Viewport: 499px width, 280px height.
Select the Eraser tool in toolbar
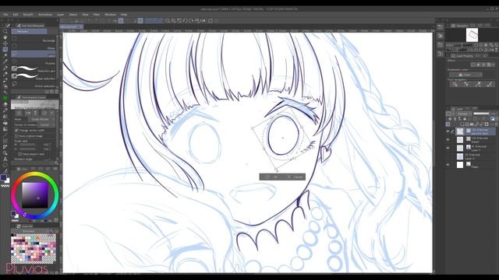point(5,104)
